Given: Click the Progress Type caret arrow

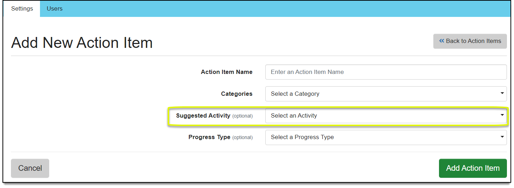Looking at the screenshot, I should pyautogui.click(x=502, y=137).
